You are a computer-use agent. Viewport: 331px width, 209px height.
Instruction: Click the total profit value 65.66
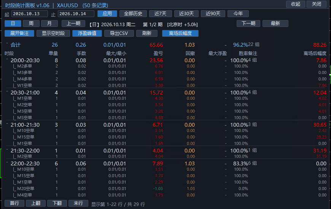click(x=156, y=45)
